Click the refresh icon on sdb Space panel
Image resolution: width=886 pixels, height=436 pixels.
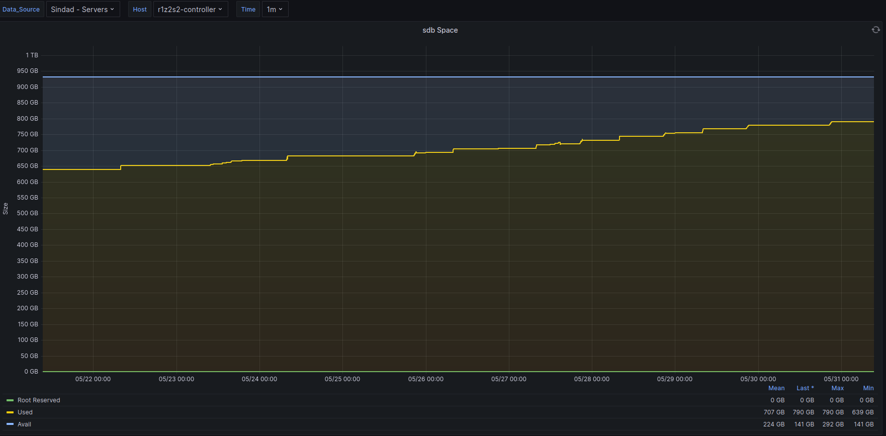875,30
